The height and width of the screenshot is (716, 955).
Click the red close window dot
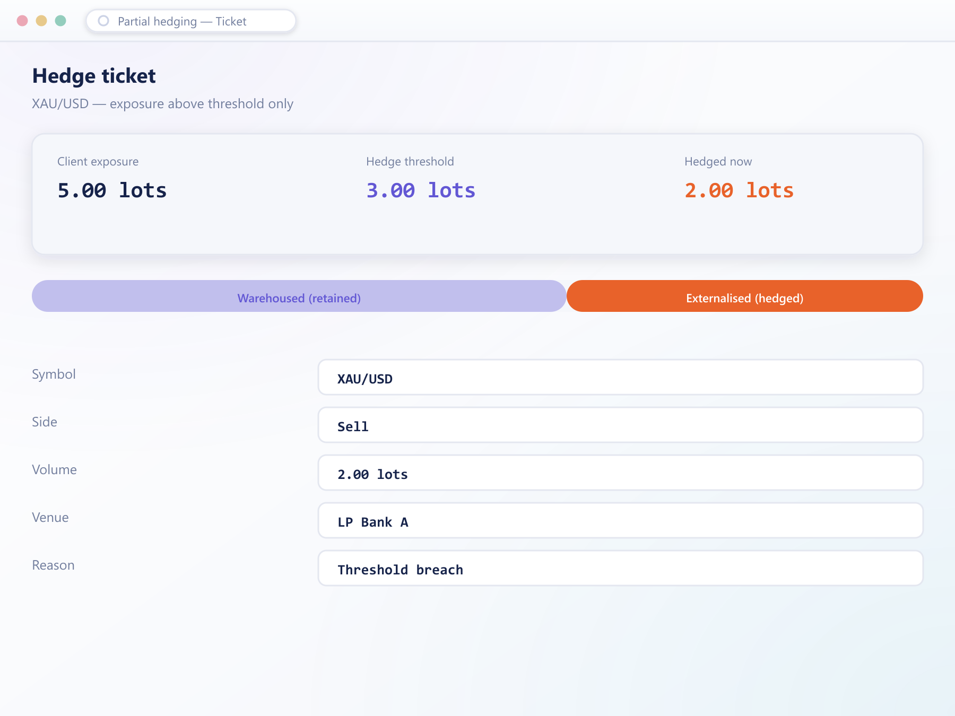[x=22, y=21]
